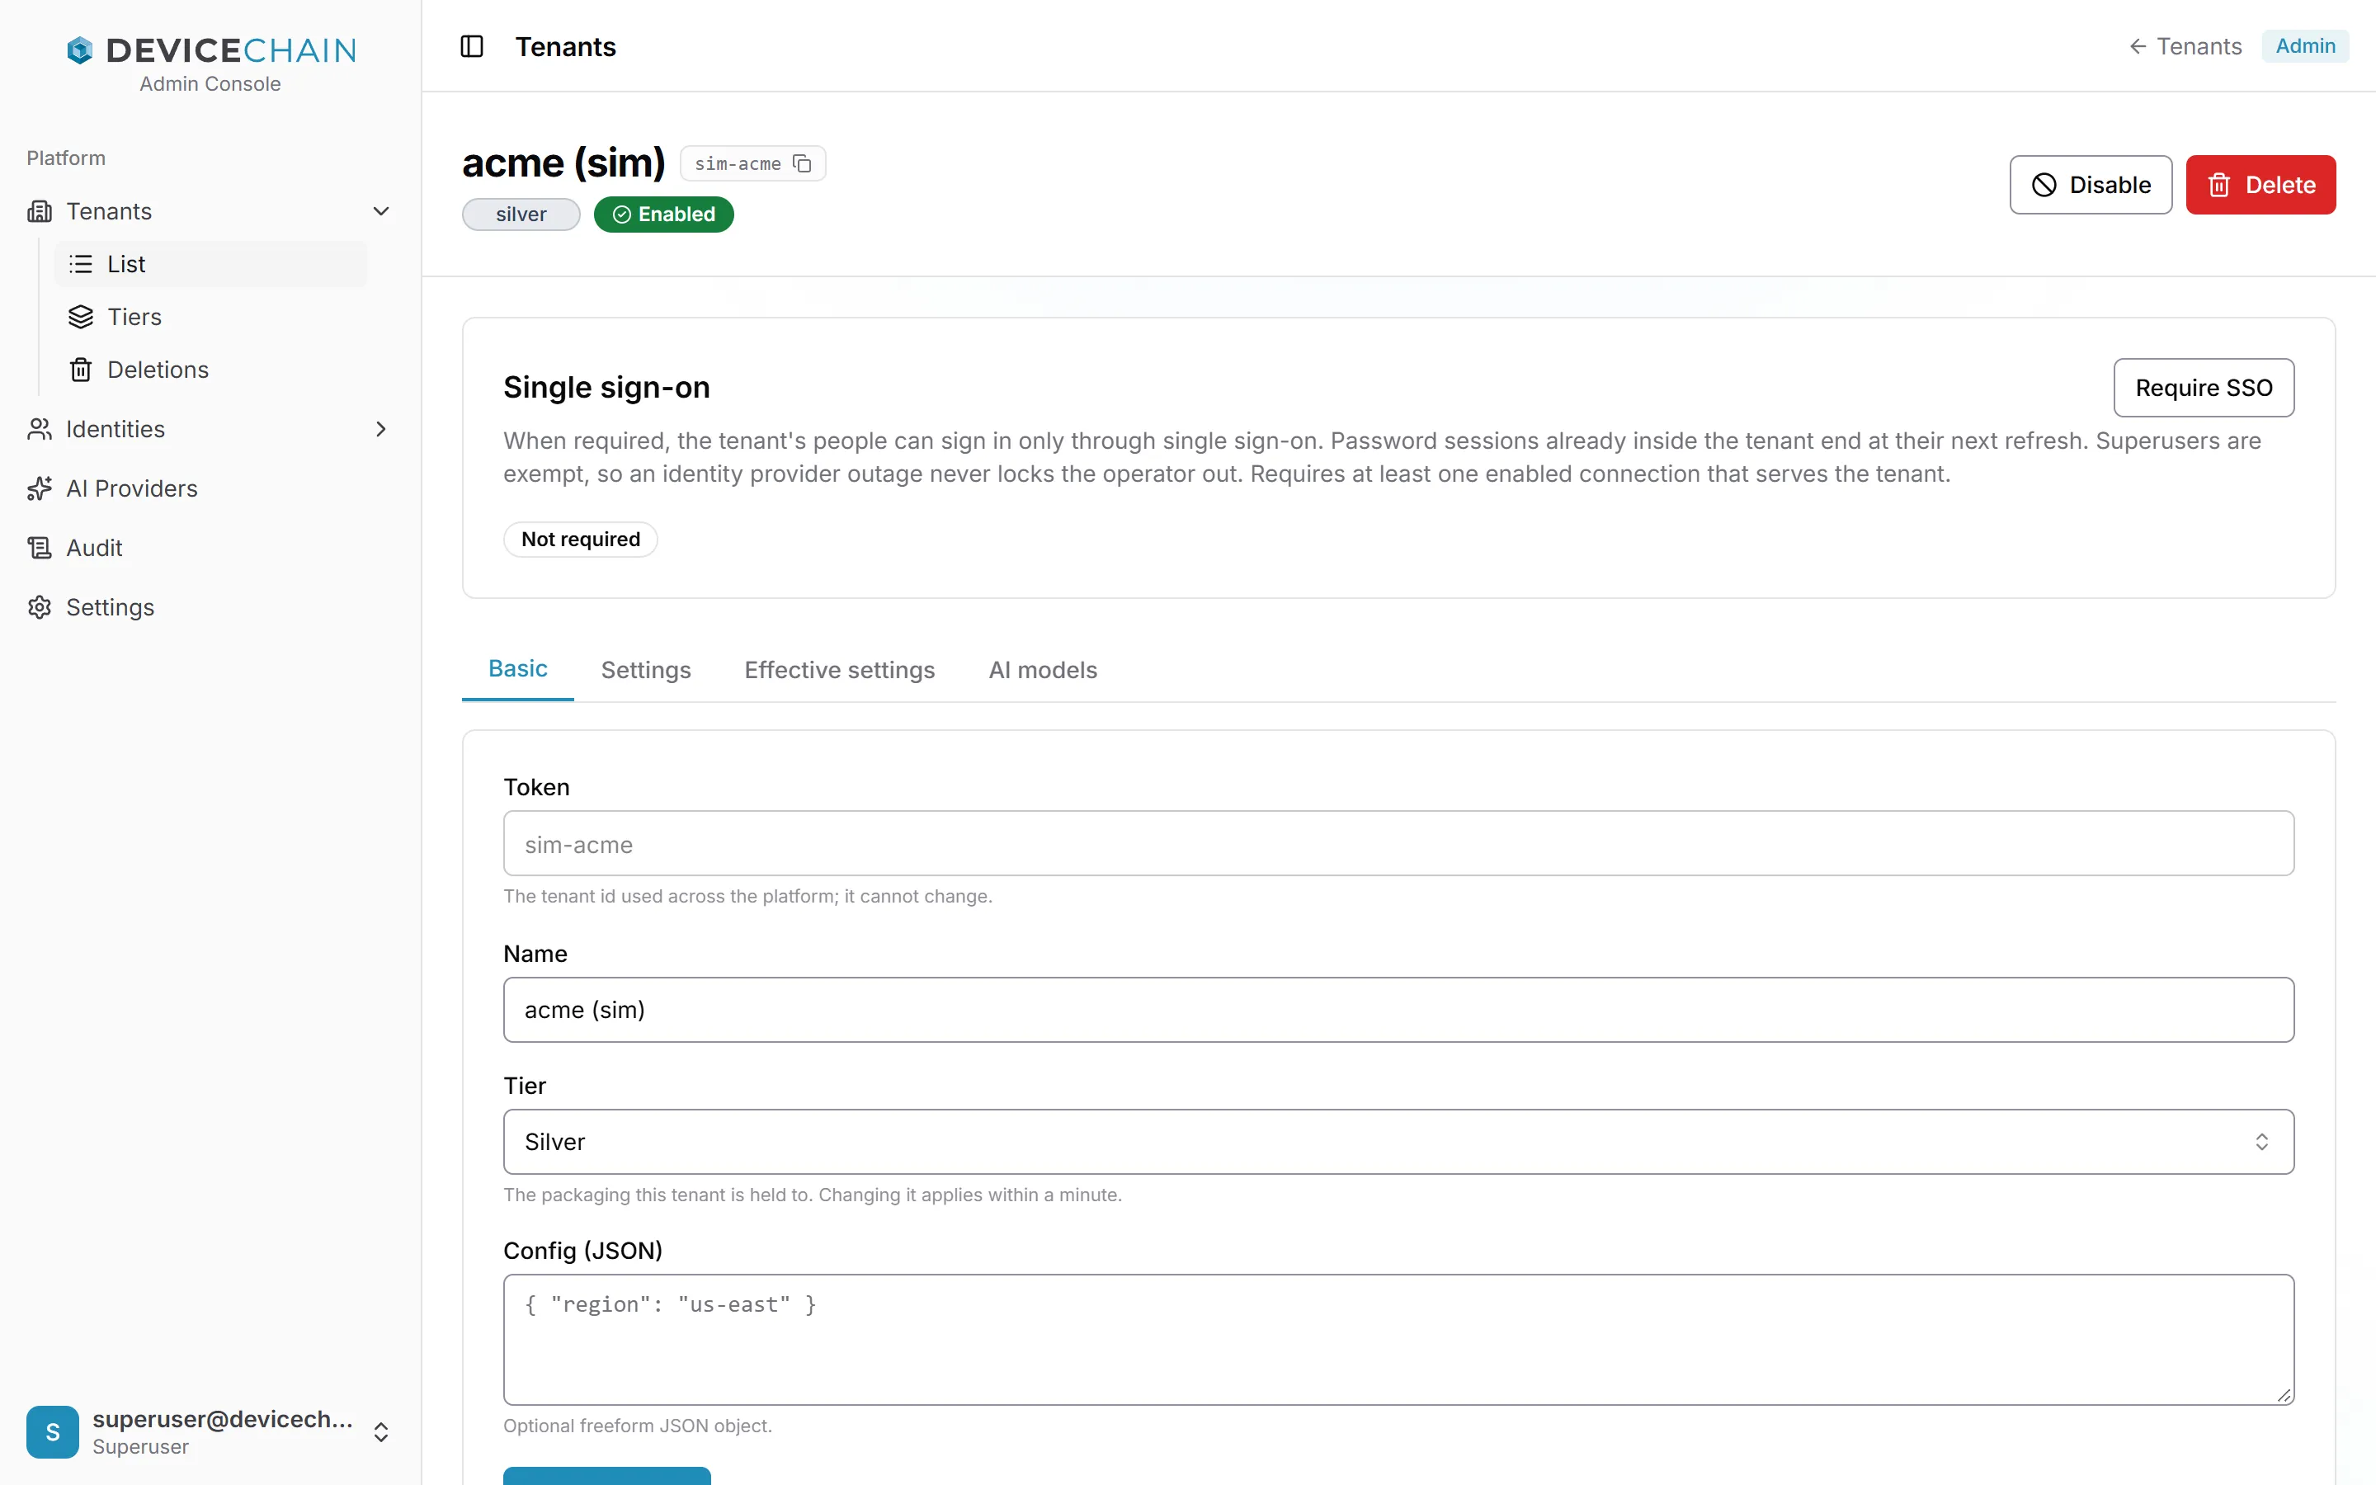2376x1485 pixels.
Task: Click the Admin badge
Action: point(2304,46)
